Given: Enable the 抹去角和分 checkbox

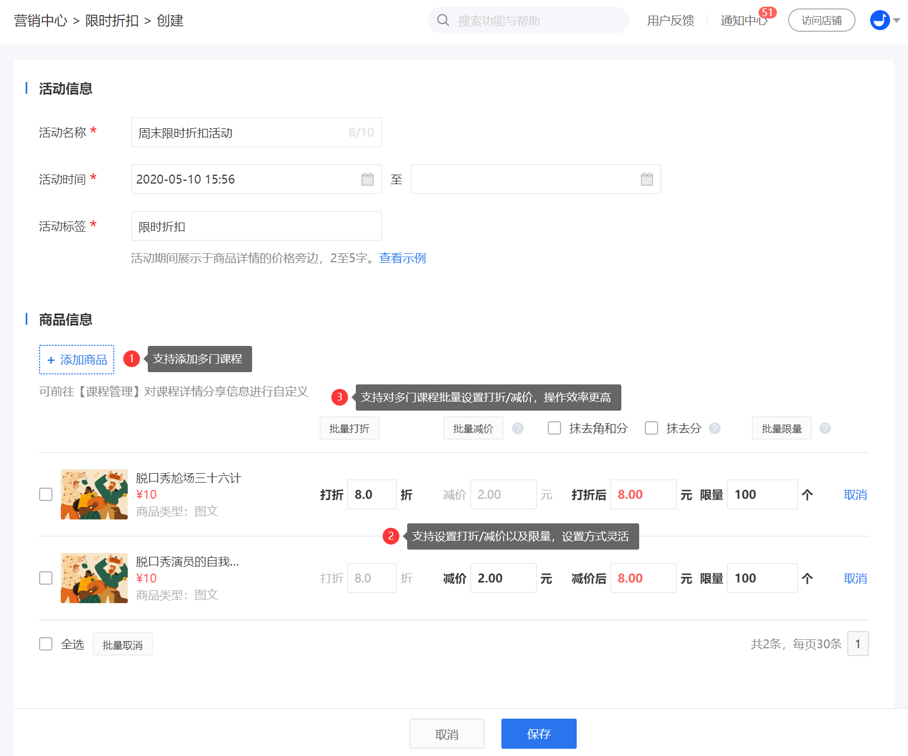Looking at the screenshot, I should (x=554, y=428).
